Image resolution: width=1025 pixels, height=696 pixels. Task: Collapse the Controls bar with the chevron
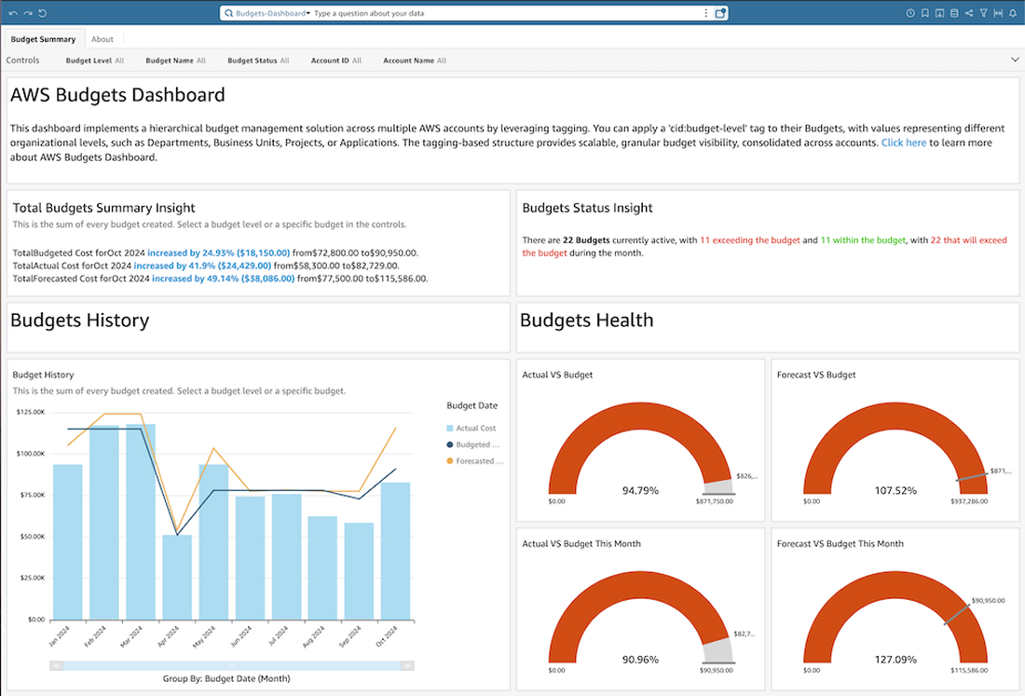tap(1016, 59)
